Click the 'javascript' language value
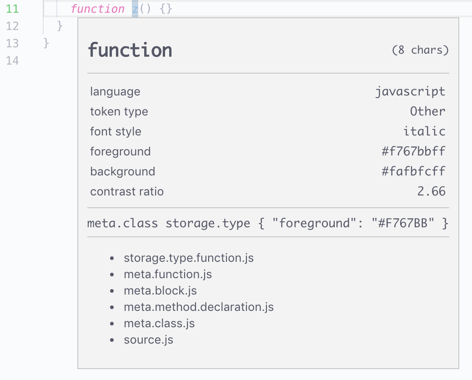The height and width of the screenshot is (380, 472). [410, 91]
